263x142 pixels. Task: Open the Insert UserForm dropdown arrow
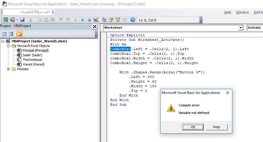coord(17,20)
